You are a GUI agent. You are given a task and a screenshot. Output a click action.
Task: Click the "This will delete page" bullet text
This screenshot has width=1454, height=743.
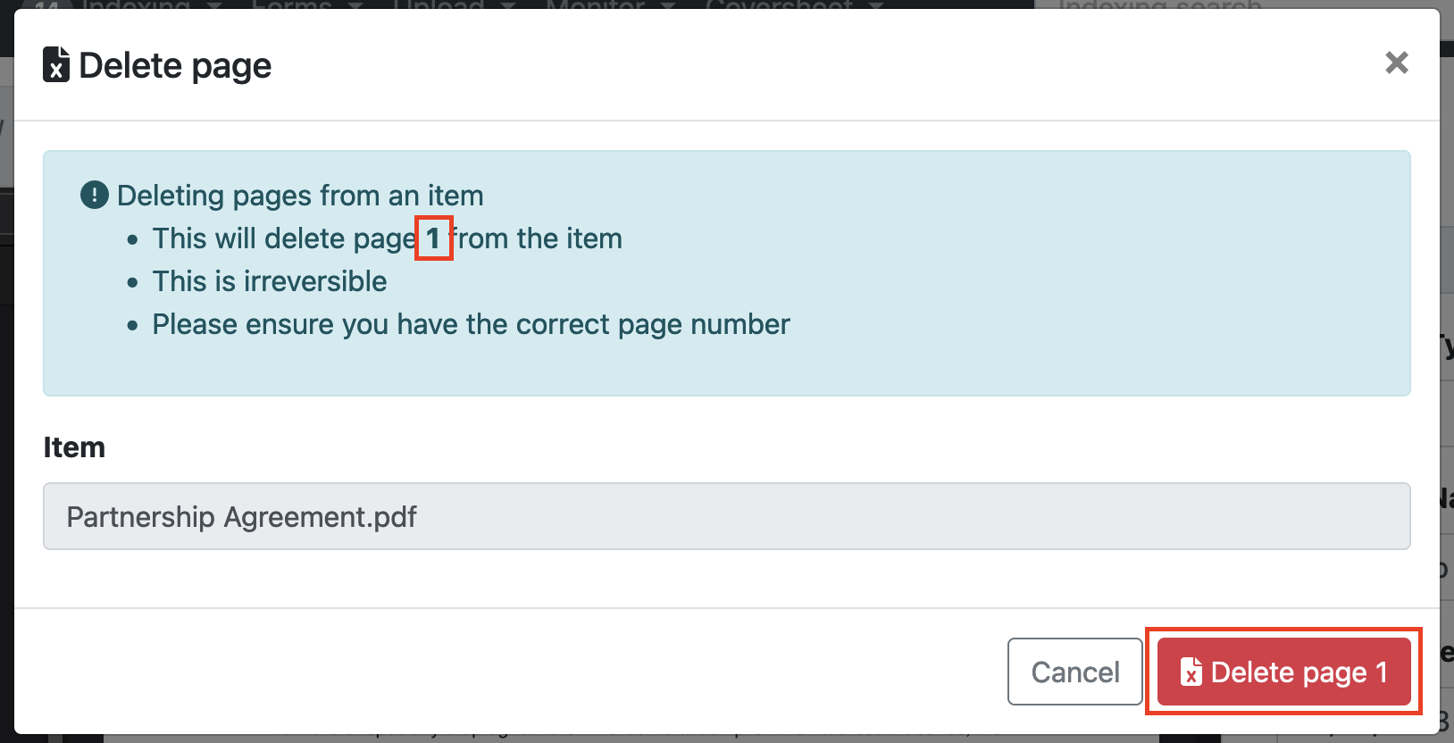click(x=283, y=238)
